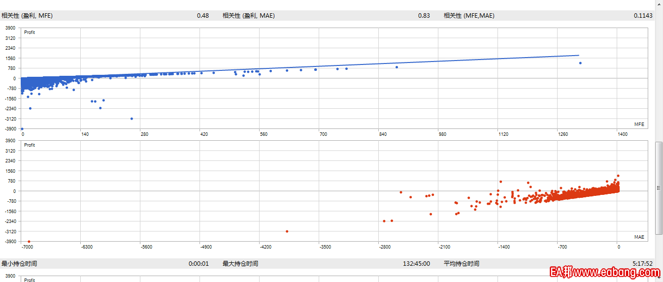Select the correlation value 0.1143
The image size is (663, 282).
[x=643, y=16]
